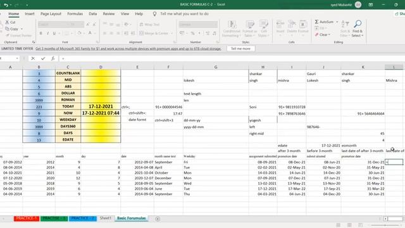This screenshot has width=405, height=228.
Task: Click Merge & Center
Action: click(x=154, y=33)
